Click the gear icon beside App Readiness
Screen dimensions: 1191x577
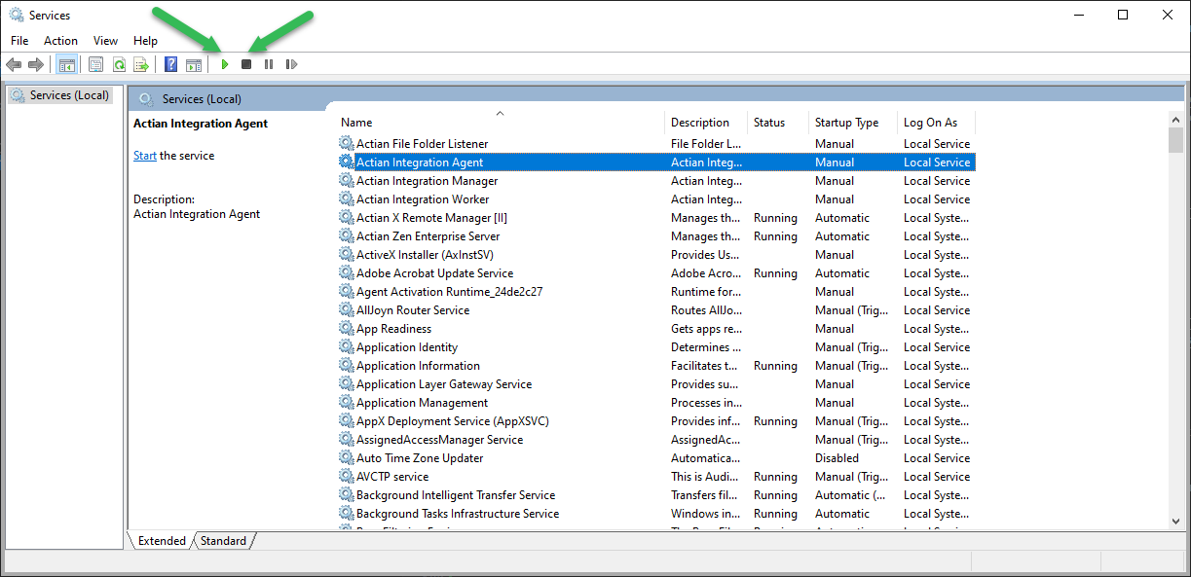[347, 329]
